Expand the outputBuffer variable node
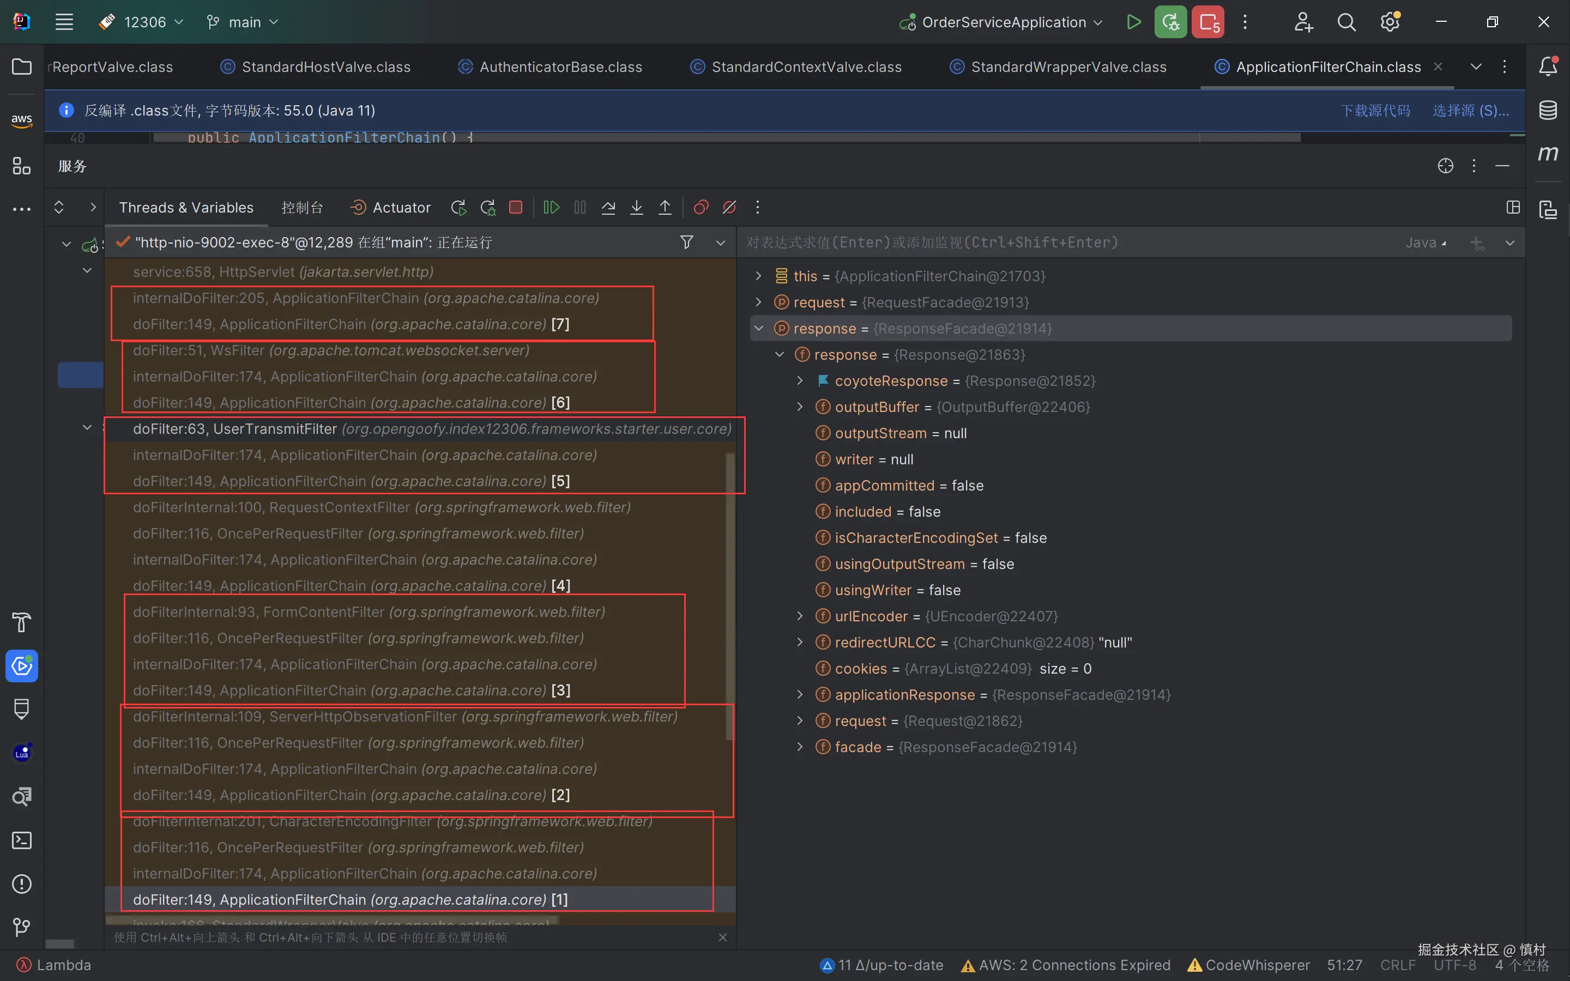This screenshot has height=981, width=1570. 800,407
